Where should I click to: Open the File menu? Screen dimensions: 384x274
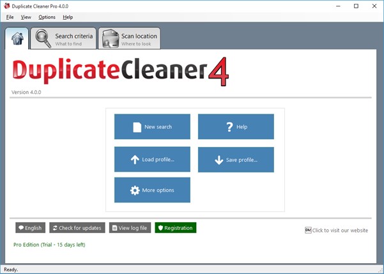pyautogui.click(x=10, y=17)
